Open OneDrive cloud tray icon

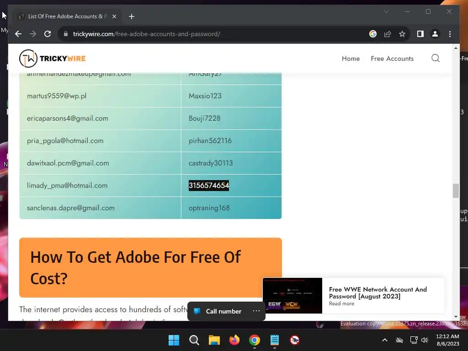[399, 340]
